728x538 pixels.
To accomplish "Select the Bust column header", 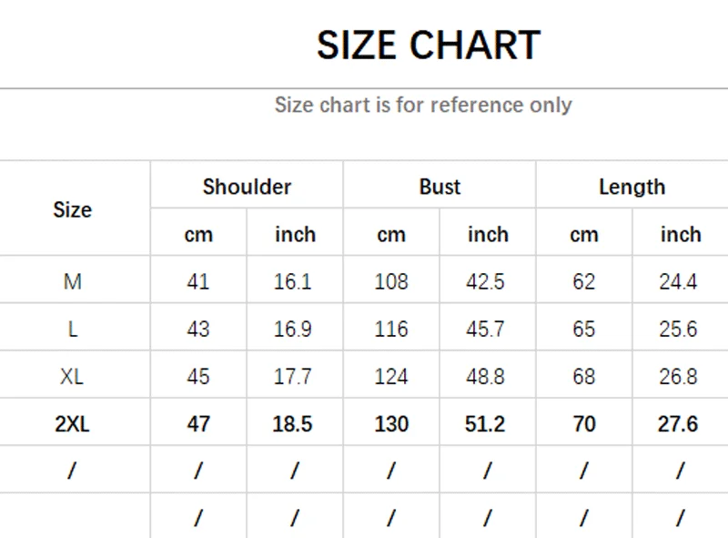I will (x=440, y=187).
